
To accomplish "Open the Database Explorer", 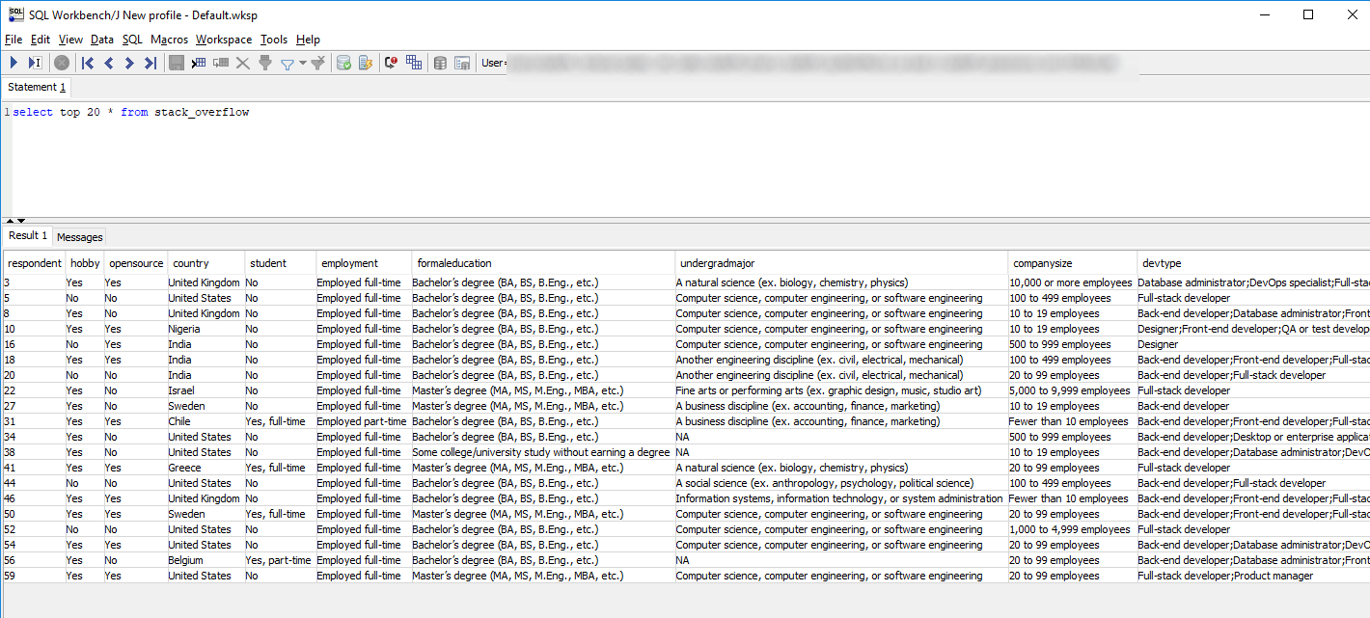I will [x=440, y=63].
